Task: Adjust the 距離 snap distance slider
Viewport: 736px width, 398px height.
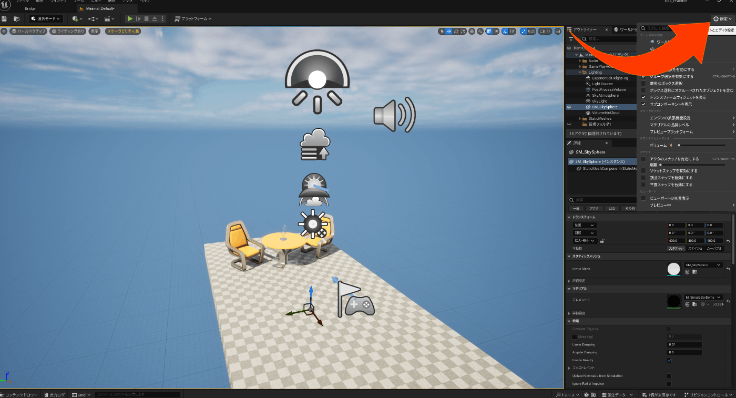Action: coord(692,165)
